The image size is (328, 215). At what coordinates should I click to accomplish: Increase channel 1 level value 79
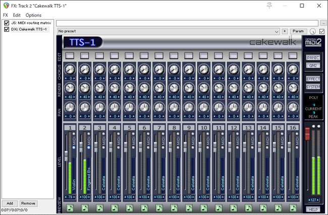[x=74, y=197]
